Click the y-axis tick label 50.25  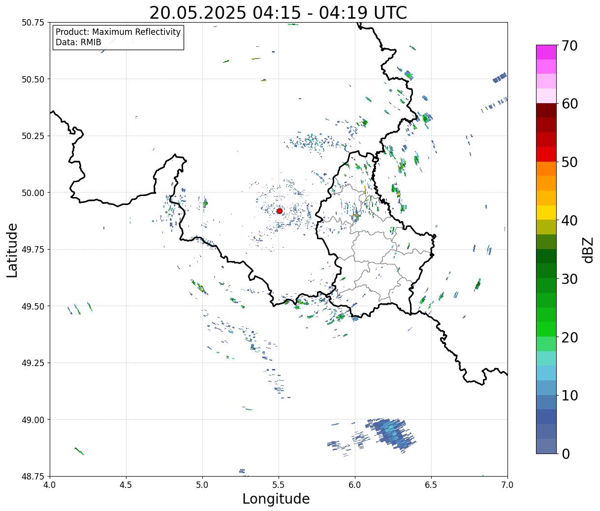33,136
